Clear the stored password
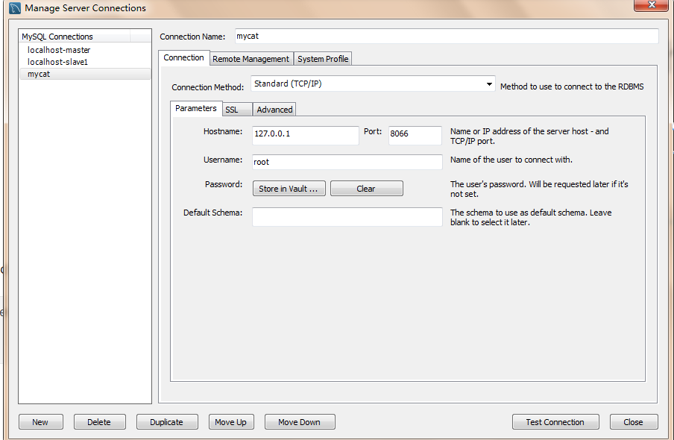 [x=366, y=189]
